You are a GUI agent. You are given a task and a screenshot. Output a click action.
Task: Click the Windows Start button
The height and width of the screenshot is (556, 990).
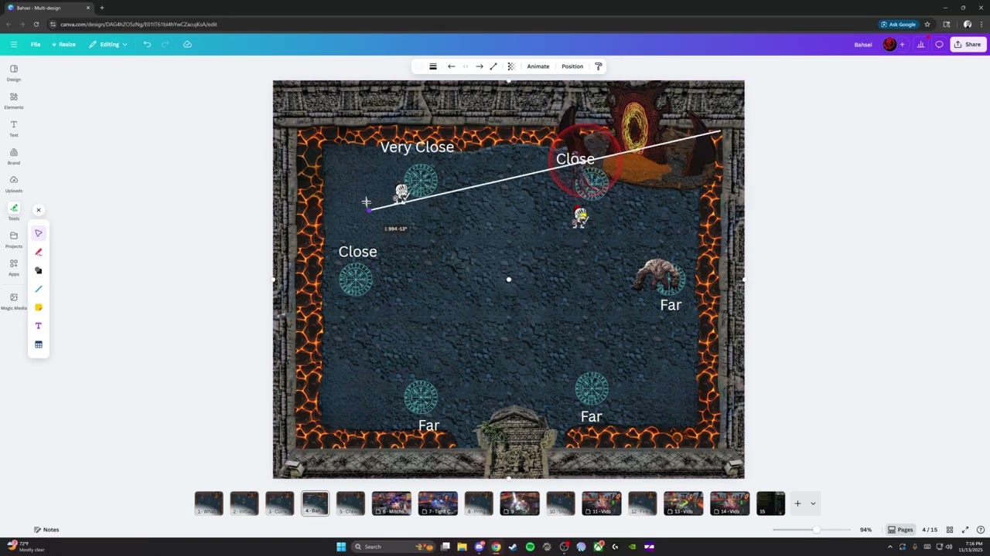(341, 547)
